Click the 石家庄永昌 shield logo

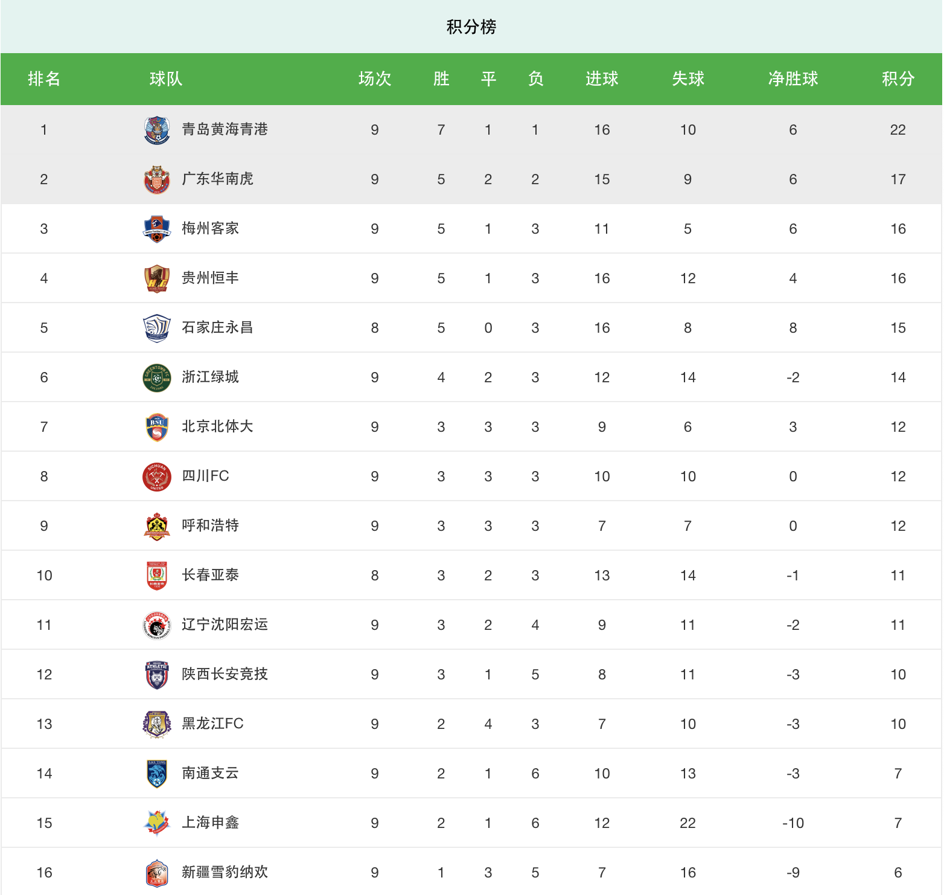tap(157, 328)
